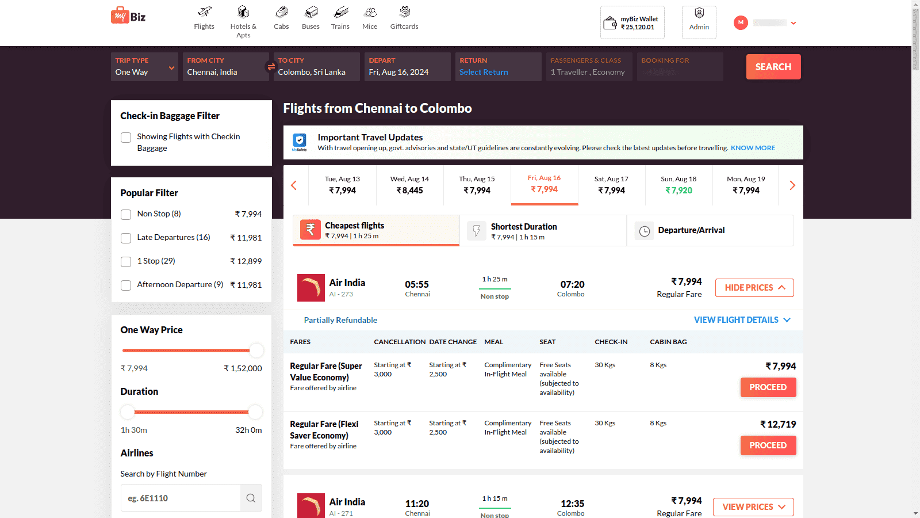Select the Sat, Aug 17 date tab
This screenshot has height=518, width=920.
click(x=611, y=185)
